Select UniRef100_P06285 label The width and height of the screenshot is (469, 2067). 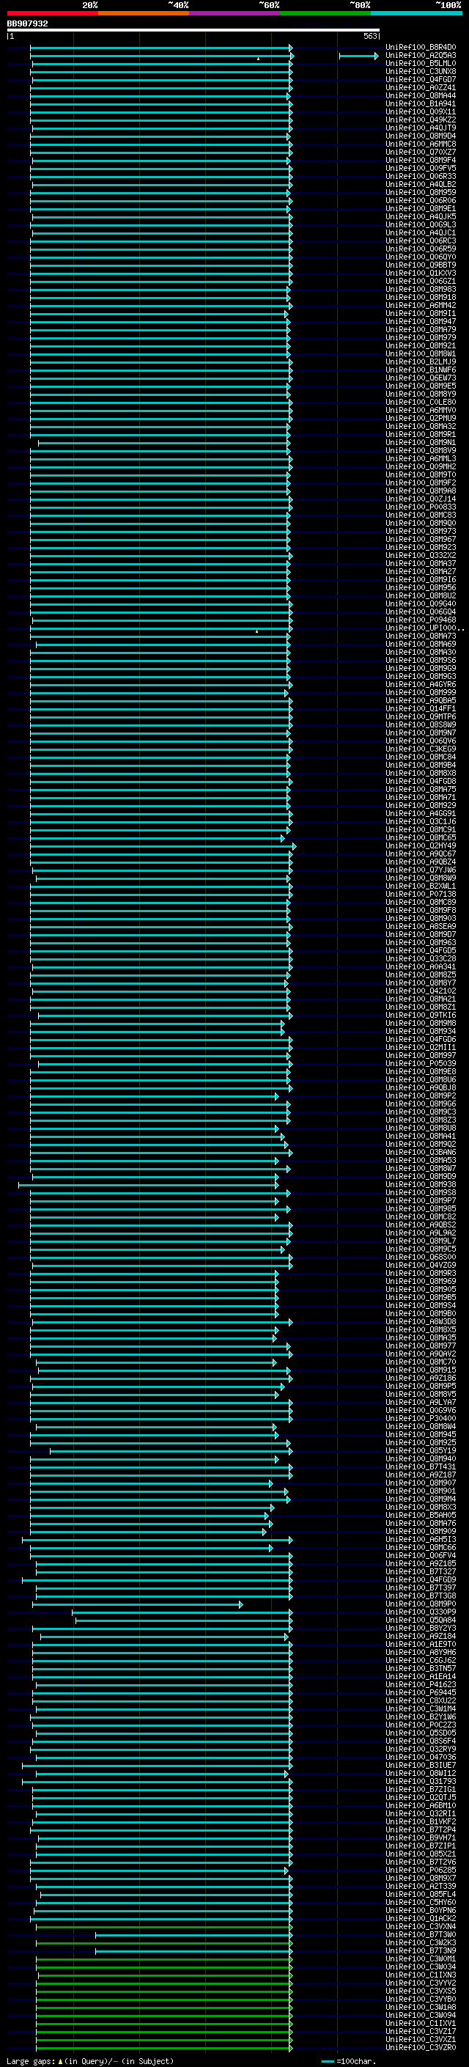(421, 1870)
